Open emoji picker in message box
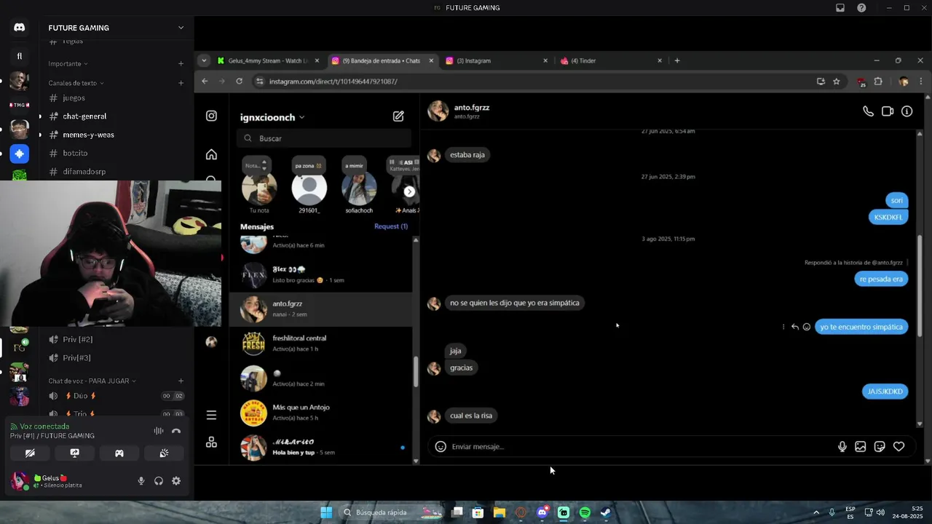The width and height of the screenshot is (932, 524). [x=441, y=447]
